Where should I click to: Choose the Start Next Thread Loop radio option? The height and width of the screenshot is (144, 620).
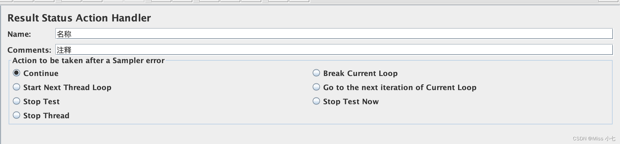[x=17, y=87]
